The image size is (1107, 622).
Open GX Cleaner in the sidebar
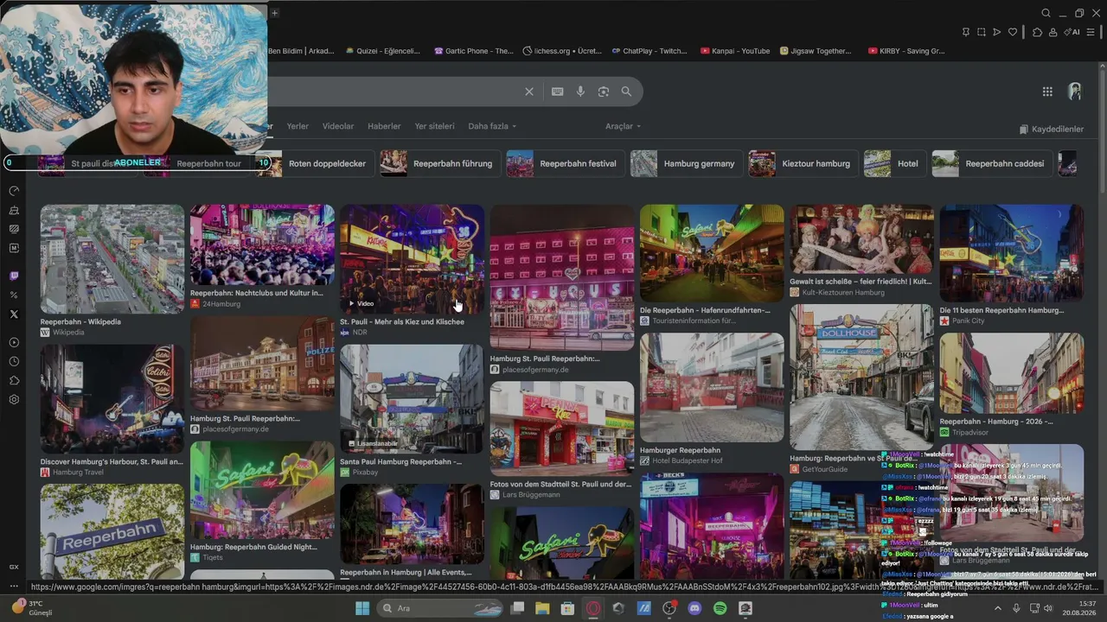tap(14, 210)
